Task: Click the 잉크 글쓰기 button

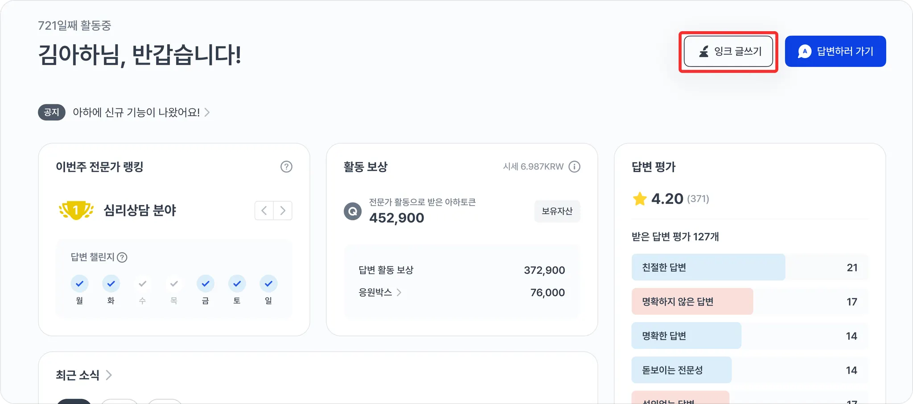Action: coord(728,52)
